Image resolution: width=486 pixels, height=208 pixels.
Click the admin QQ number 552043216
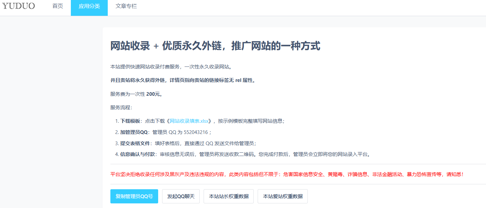tap(196, 132)
